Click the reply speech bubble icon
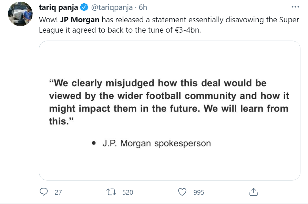Viewport: 308px width, 204px height. click(43, 192)
